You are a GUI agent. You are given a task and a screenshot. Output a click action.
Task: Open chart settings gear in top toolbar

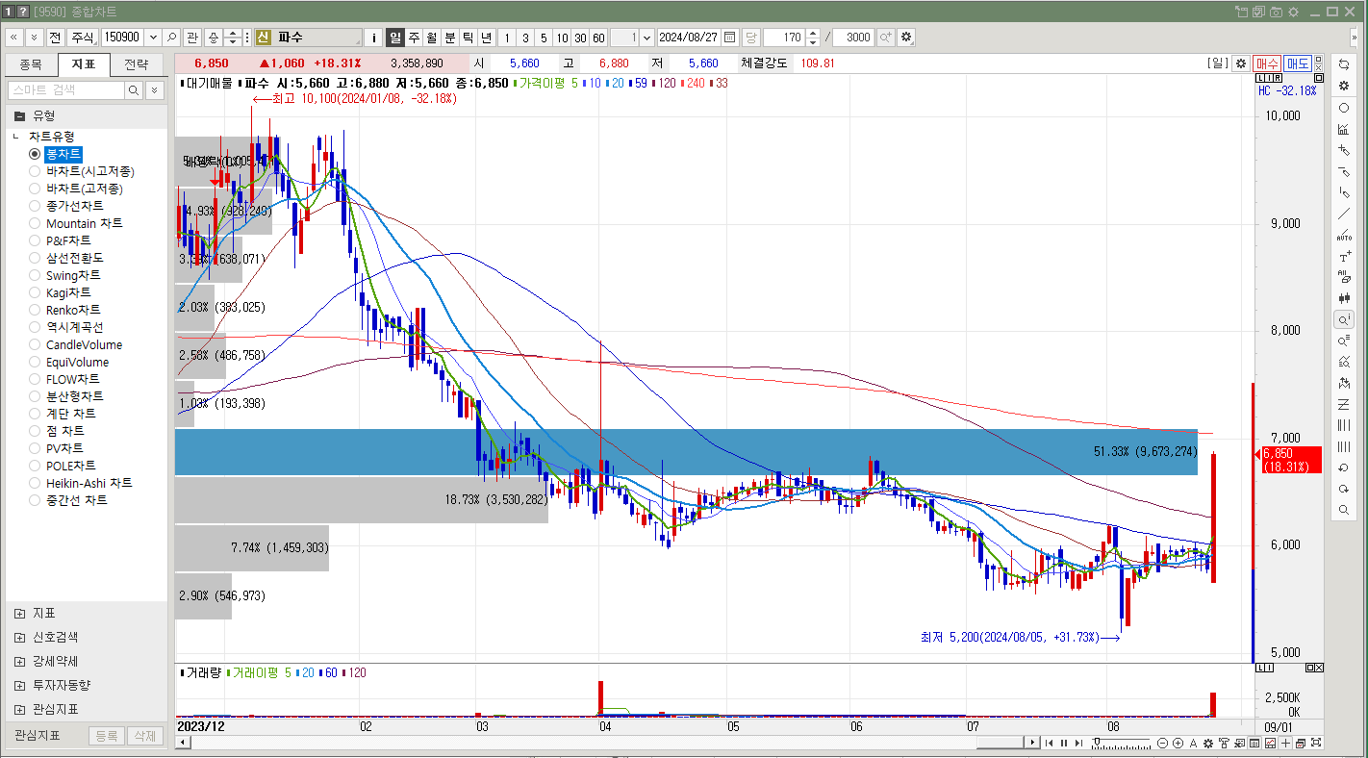click(905, 38)
